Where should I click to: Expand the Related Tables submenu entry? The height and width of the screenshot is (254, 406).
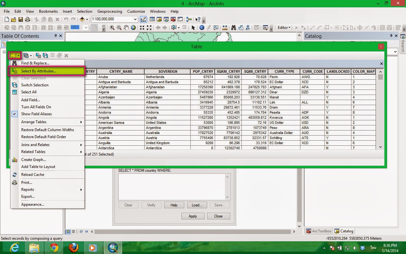pyautogui.click(x=48, y=152)
